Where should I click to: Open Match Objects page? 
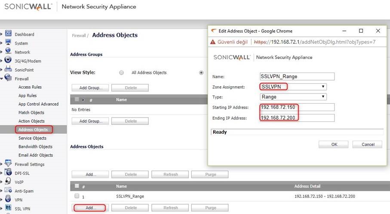tap(31, 113)
